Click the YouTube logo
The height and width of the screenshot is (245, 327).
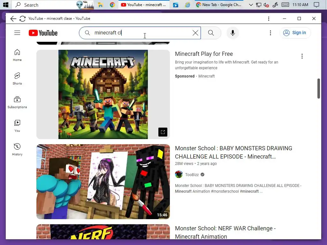[x=43, y=33]
